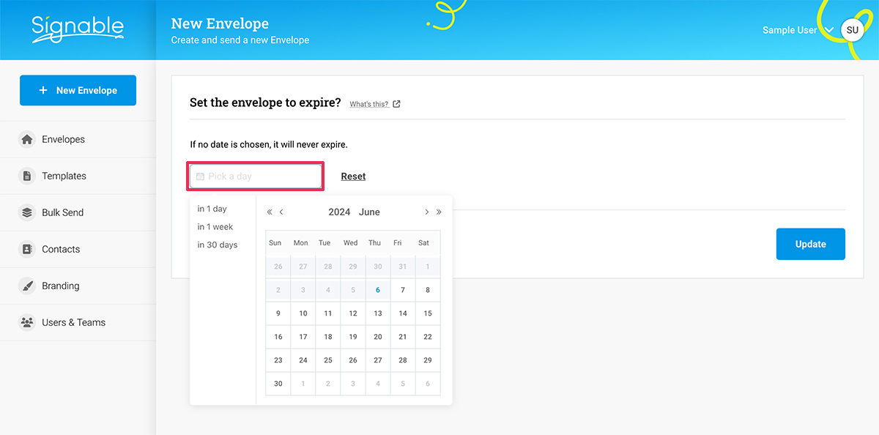Open the Bulk Send feature
The height and width of the screenshot is (435, 879).
tap(62, 212)
